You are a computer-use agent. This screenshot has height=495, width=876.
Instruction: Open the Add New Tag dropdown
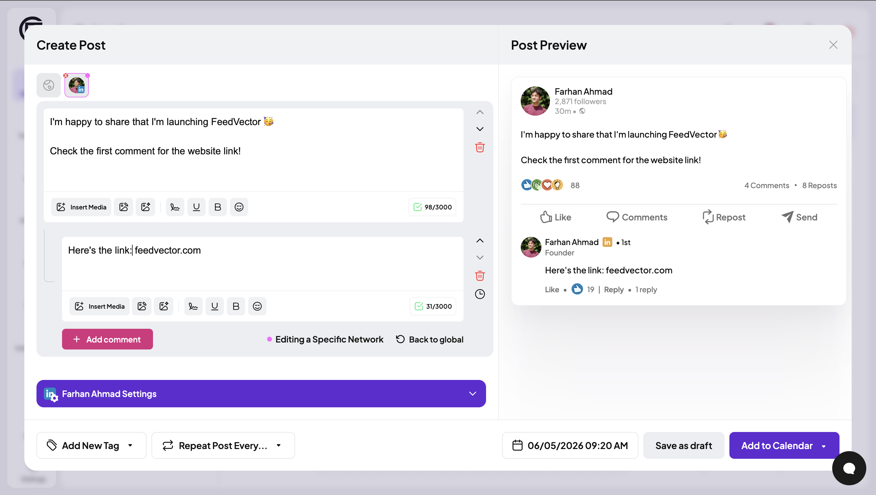tap(91, 445)
